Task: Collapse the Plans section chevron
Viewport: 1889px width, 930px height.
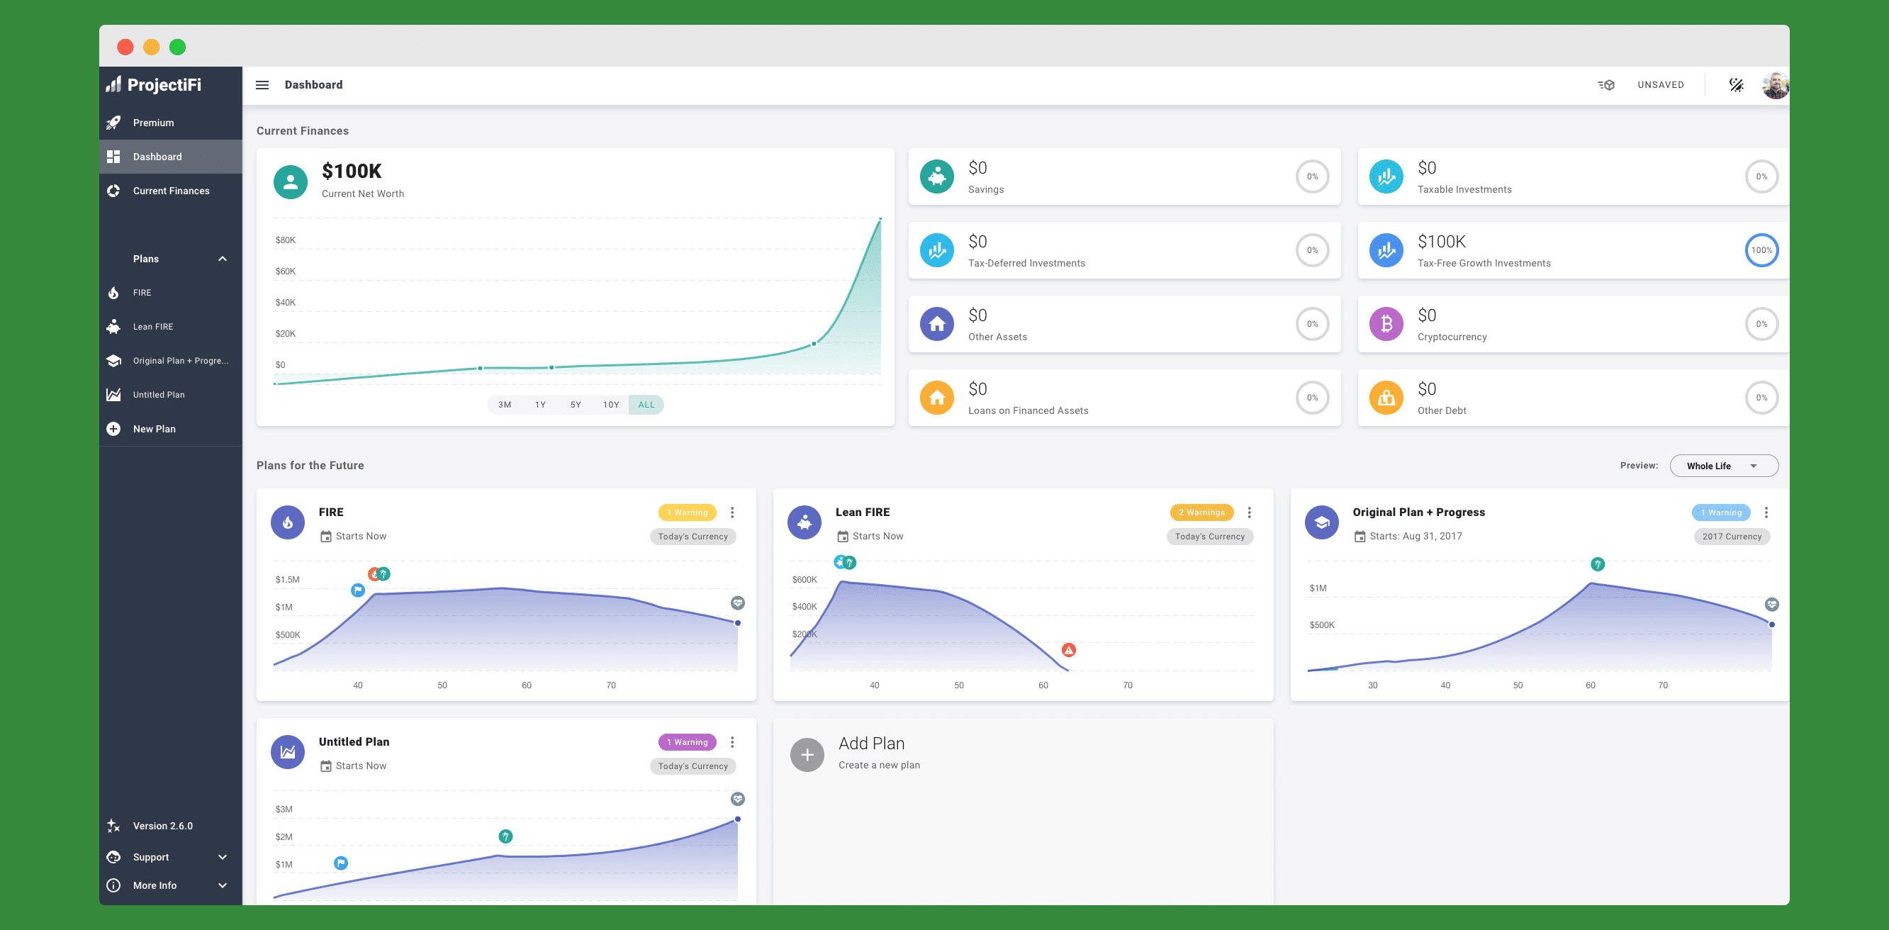Action: pos(222,259)
